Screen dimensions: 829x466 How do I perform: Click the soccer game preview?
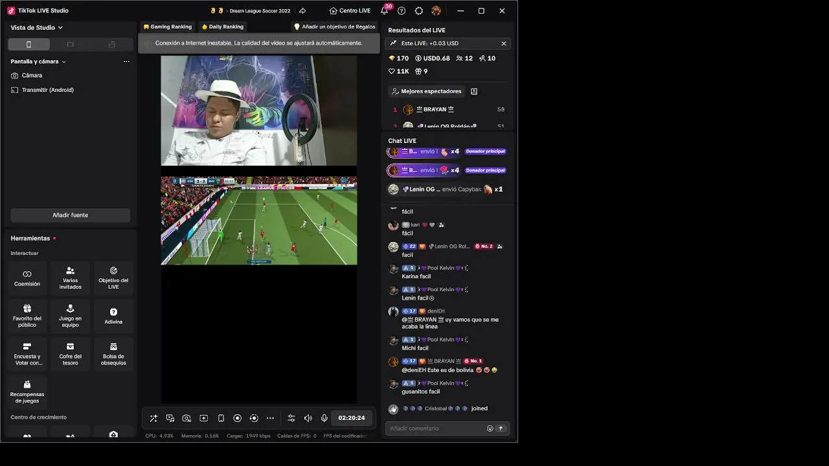[258, 221]
